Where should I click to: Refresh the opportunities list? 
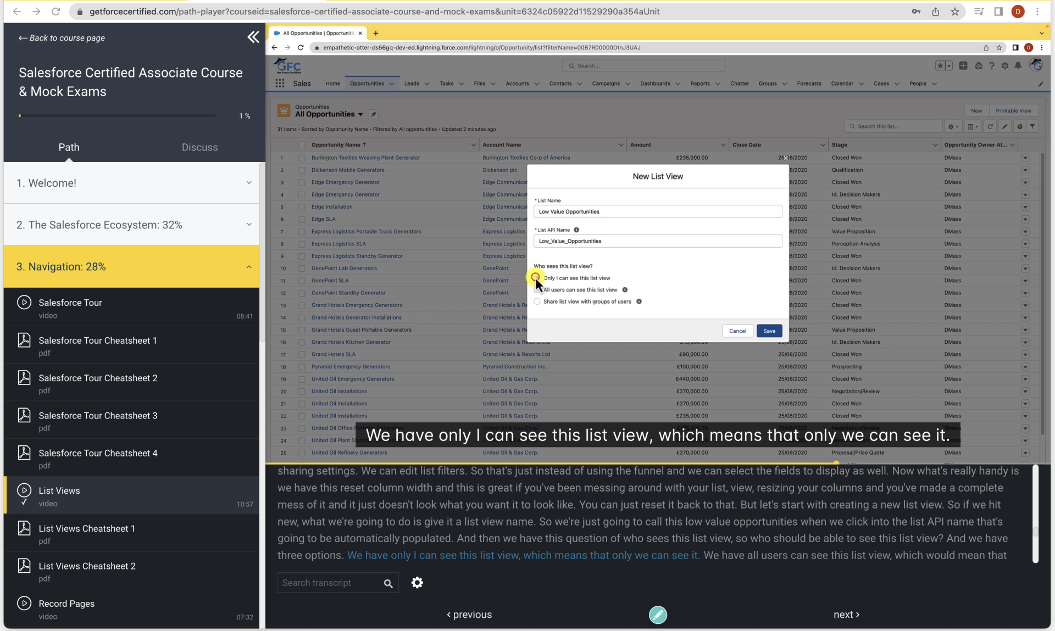tap(990, 126)
